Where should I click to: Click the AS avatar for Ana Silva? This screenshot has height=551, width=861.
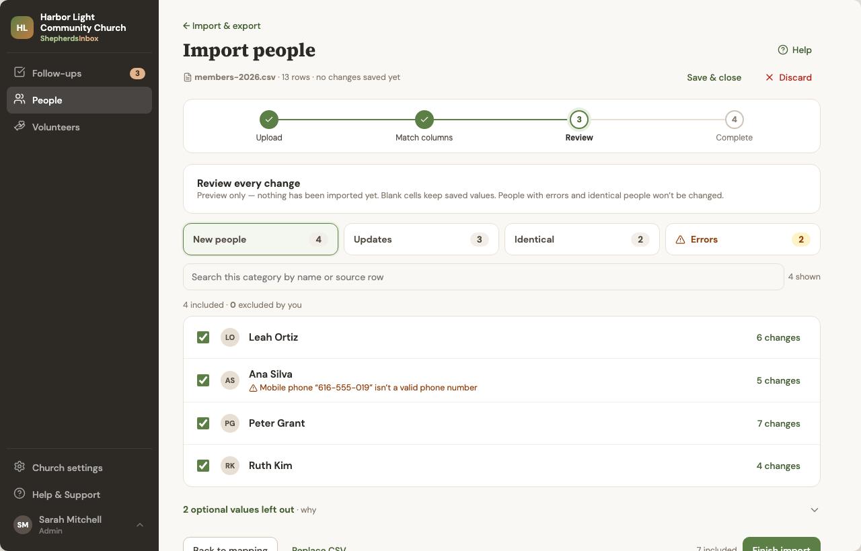[230, 380]
